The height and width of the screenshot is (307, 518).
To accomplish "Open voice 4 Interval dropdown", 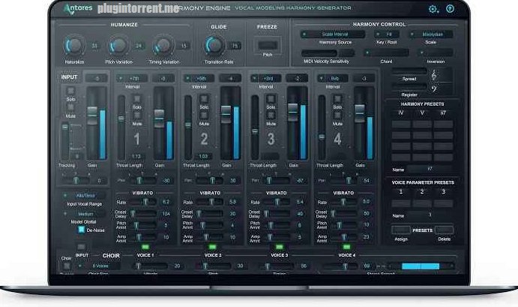I will click(x=333, y=78).
